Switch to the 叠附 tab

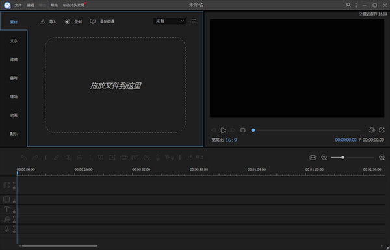pyautogui.click(x=14, y=78)
